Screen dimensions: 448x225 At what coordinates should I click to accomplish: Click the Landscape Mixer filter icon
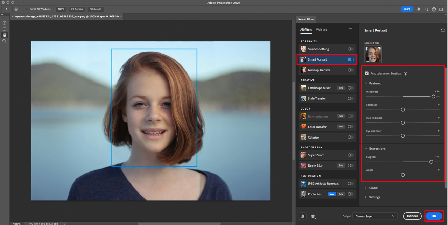click(x=303, y=88)
